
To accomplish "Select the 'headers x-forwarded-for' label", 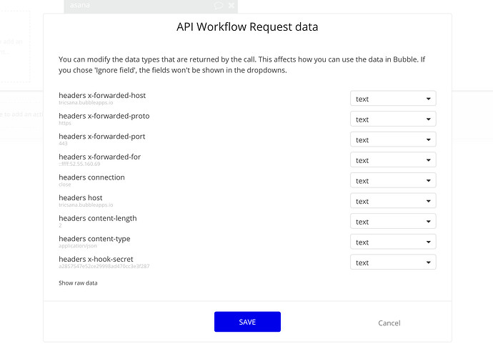I will click(x=99, y=157).
